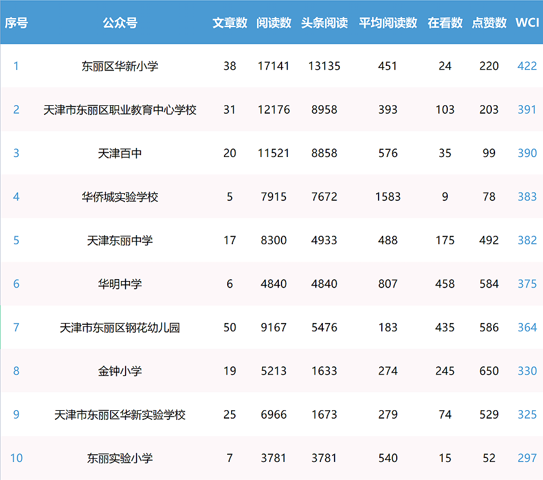Click 在看 value 435

[445, 328]
